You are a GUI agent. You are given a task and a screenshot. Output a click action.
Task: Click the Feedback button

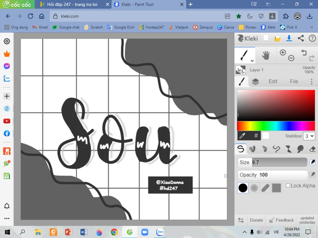281,220
